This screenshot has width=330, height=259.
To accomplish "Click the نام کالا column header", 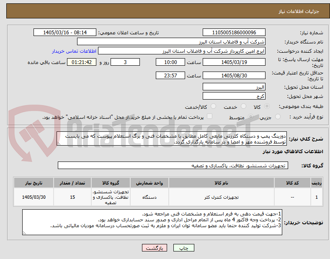I will (222, 183).
